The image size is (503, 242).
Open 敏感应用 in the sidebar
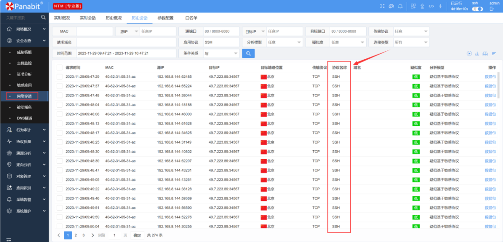click(24, 85)
